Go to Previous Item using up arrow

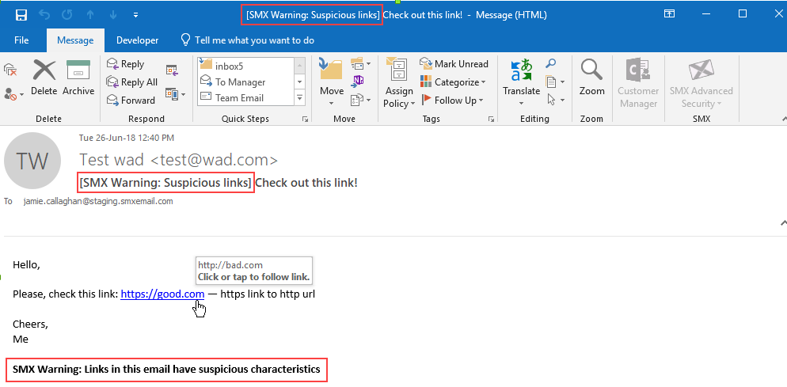click(x=90, y=15)
